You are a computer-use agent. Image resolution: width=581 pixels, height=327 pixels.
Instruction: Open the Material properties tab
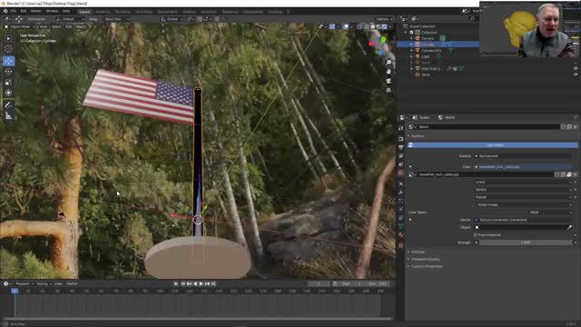pos(401,235)
